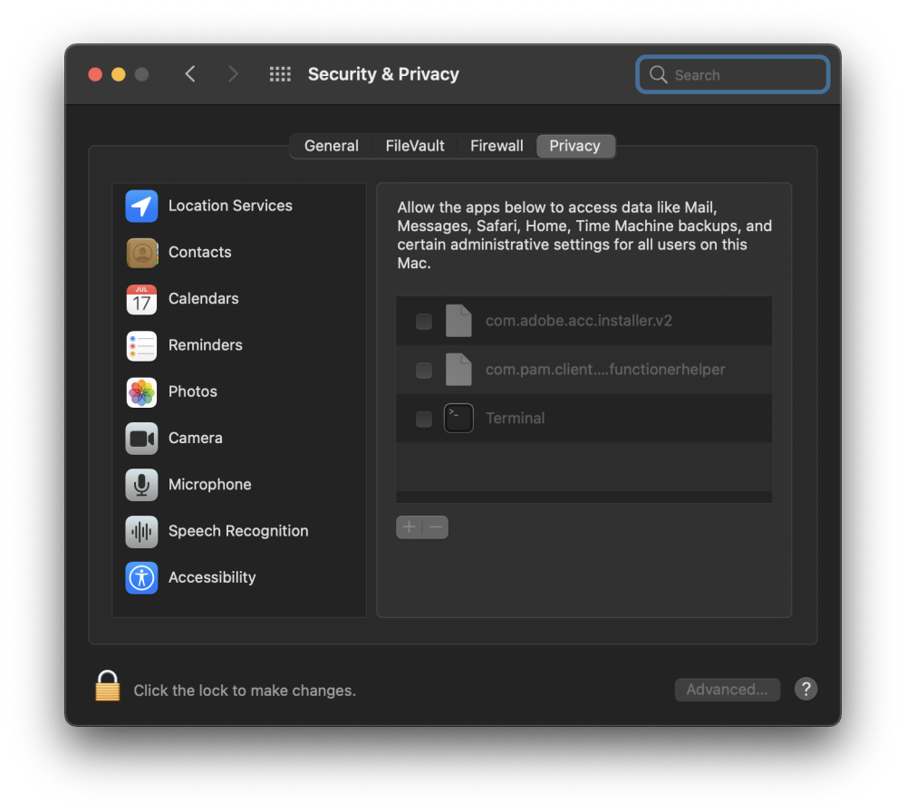Image resolution: width=906 pixels, height=812 pixels.
Task: Switch to the FileVault tab
Action: (415, 146)
